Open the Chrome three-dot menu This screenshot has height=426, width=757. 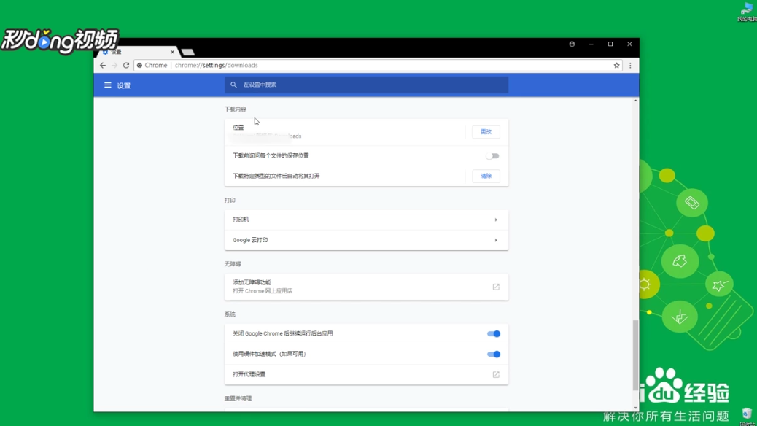click(x=630, y=65)
